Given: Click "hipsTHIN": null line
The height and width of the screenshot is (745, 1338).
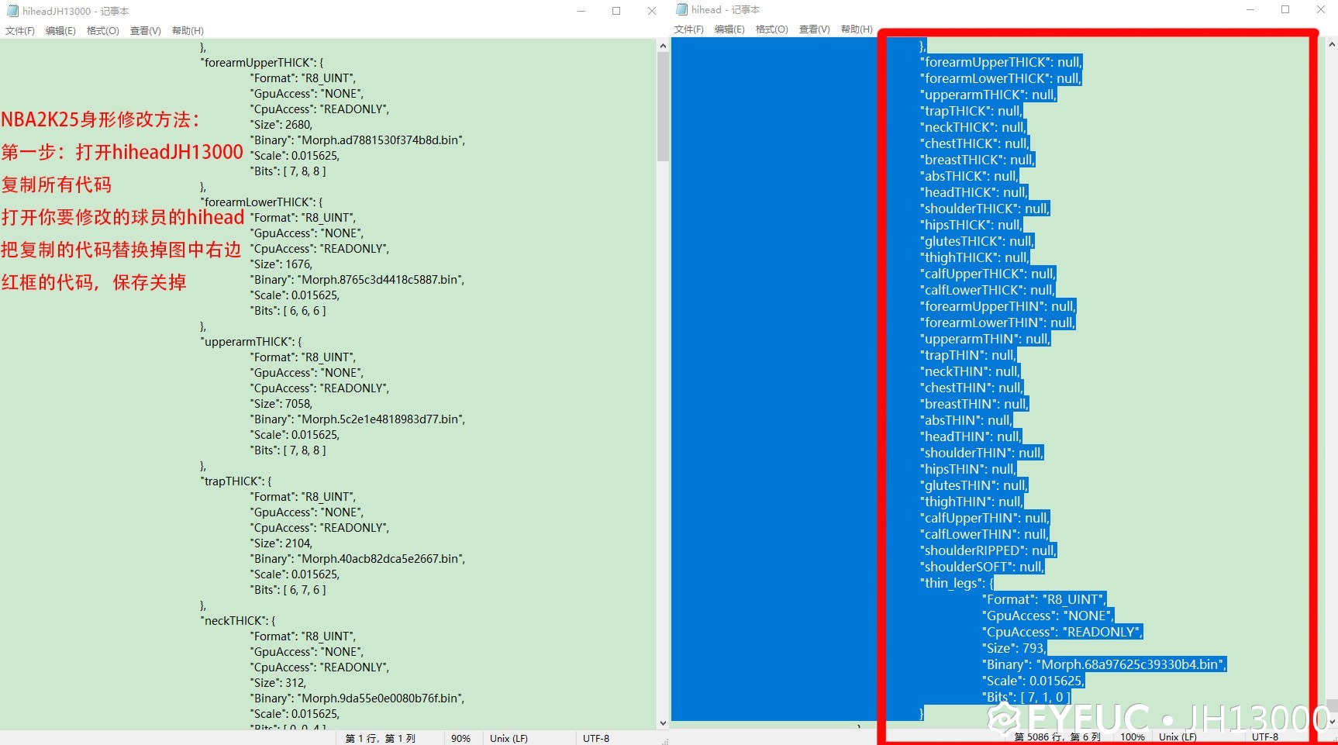Looking at the screenshot, I should pyautogui.click(x=968, y=469).
